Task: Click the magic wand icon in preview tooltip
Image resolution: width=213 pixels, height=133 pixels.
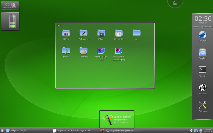Action: click(108, 119)
